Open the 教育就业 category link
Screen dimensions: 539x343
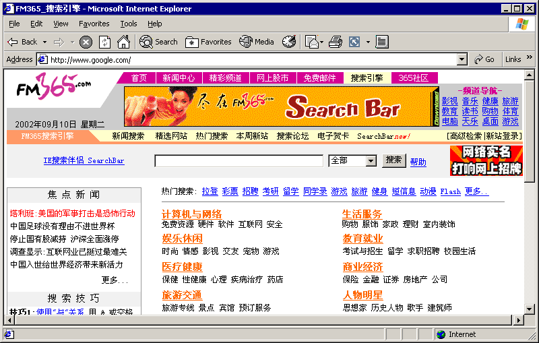362,239
